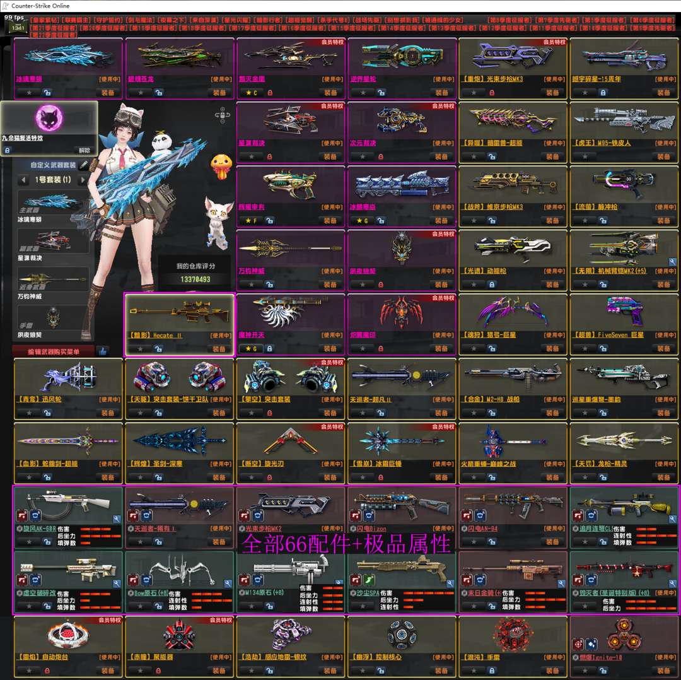Click the blue sparkle icon on 燃爆Ignite-10
681x680 pixels.
[591, 645]
